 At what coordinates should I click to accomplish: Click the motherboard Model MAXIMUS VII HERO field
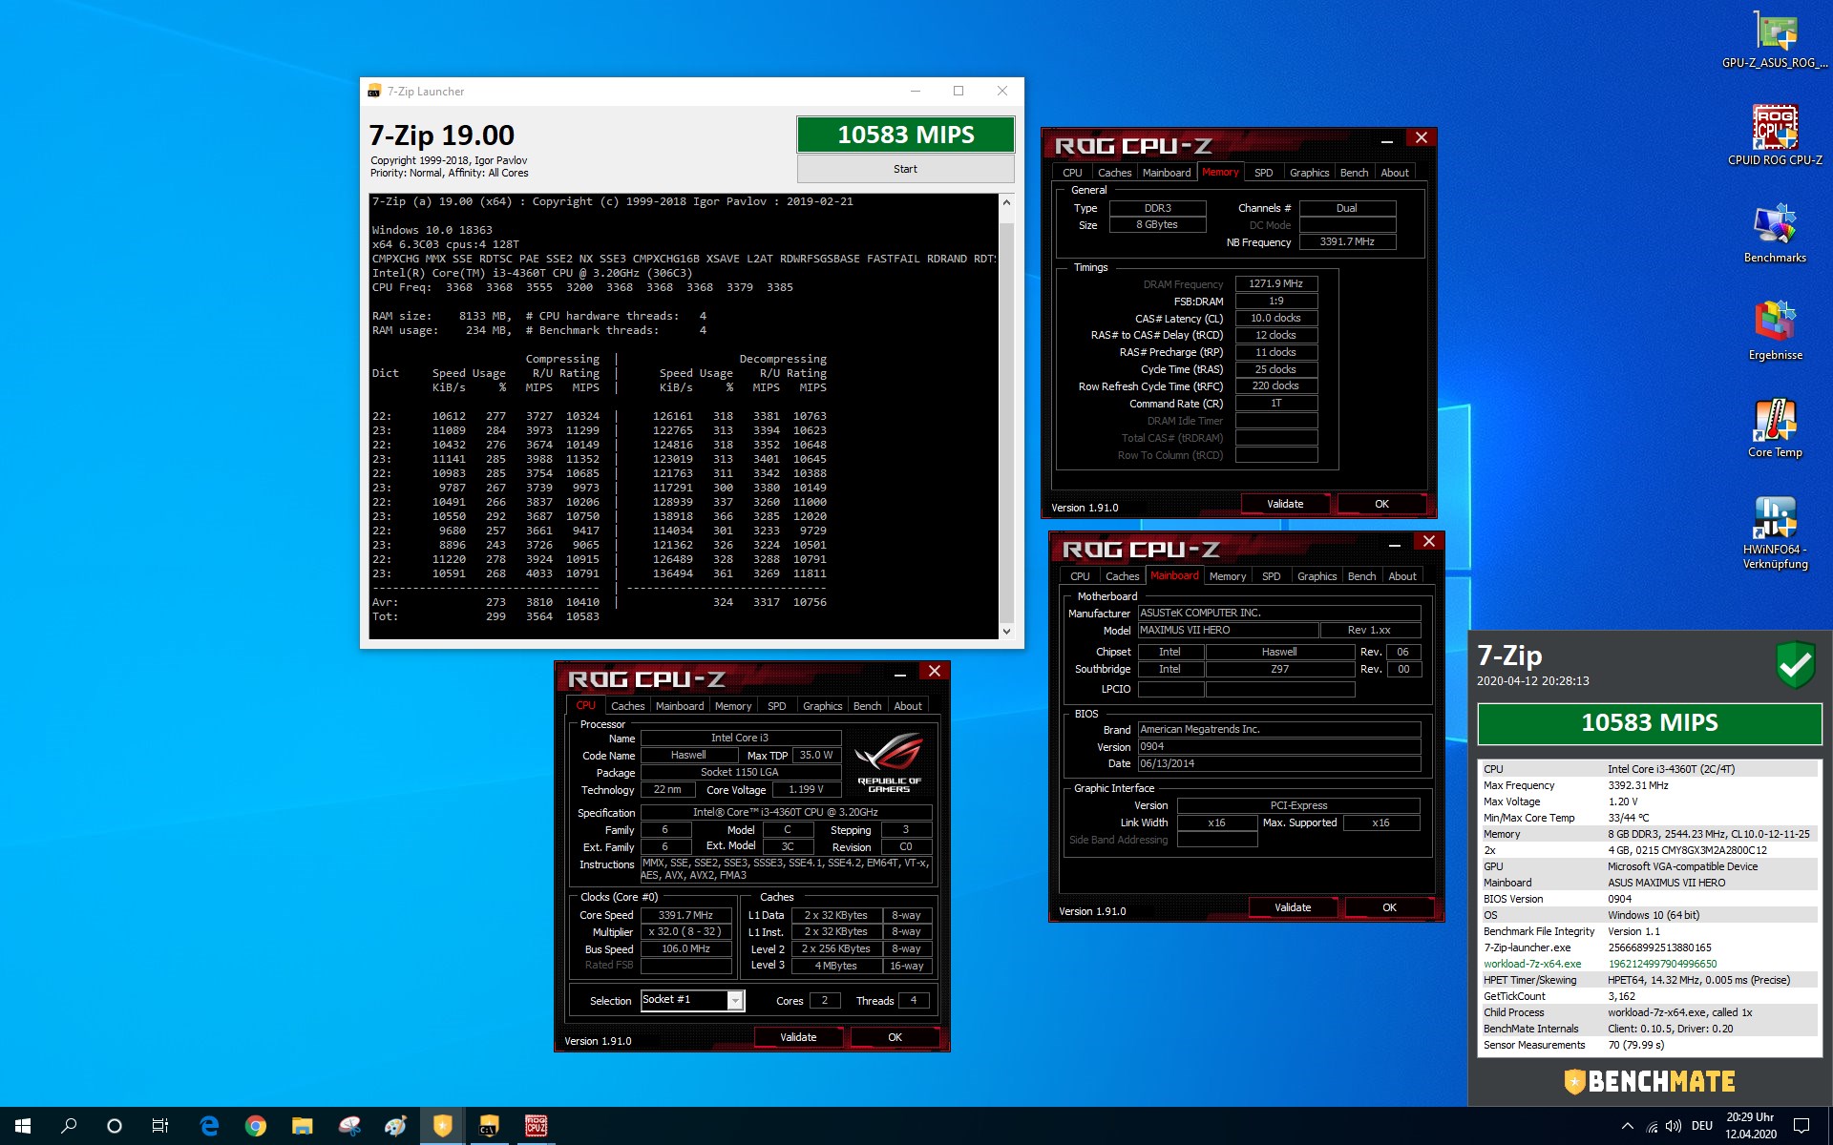tap(1228, 630)
